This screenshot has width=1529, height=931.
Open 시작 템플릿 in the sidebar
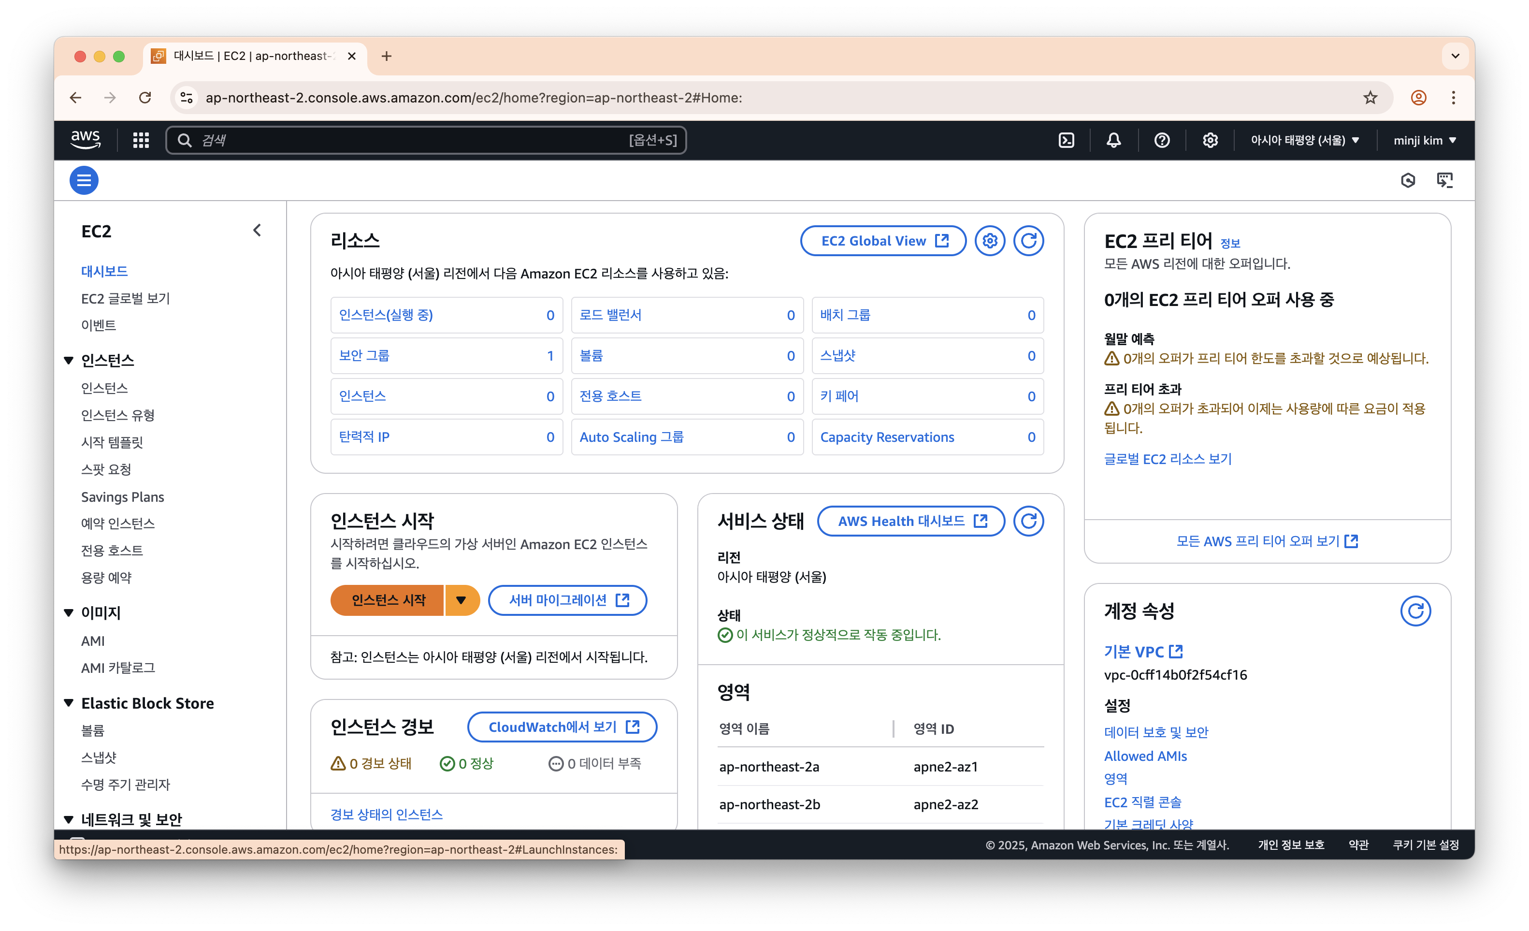[112, 442]
